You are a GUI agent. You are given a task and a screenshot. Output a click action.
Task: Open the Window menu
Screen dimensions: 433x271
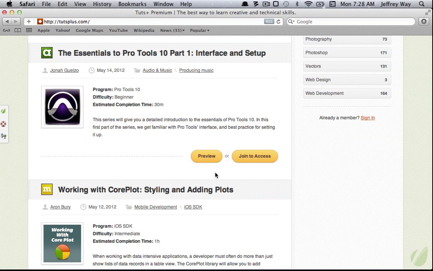click(x=163, y=4)
